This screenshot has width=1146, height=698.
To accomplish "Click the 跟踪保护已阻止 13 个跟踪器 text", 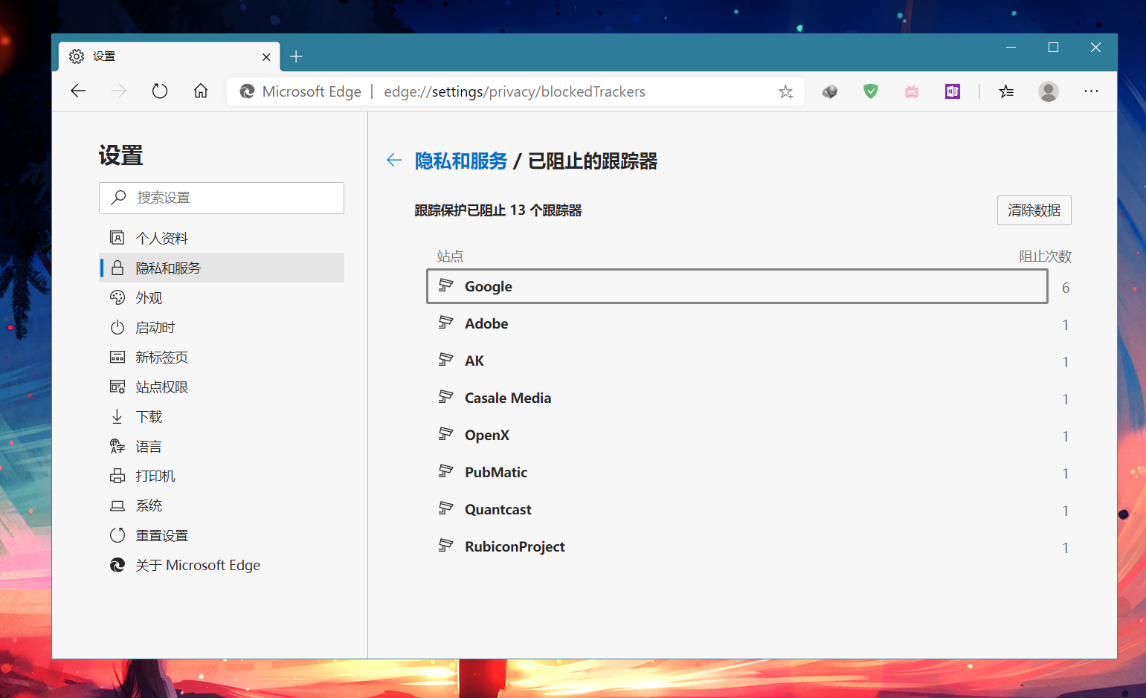I will coord(498,210).
